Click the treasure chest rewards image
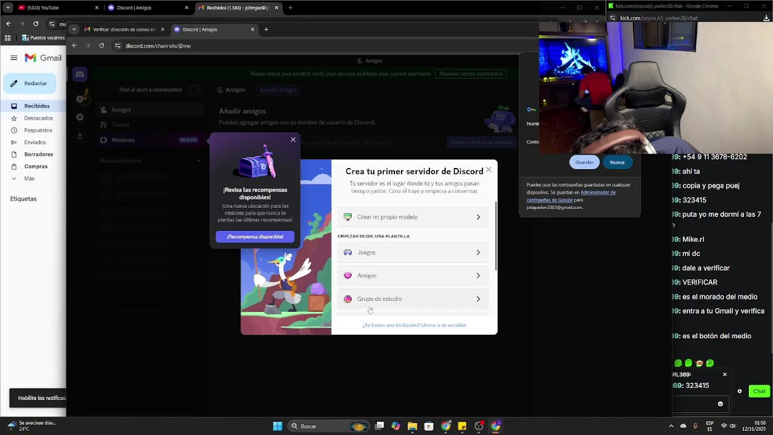The width and height of the screenshot is (773, 435). [x=255, y=163]
